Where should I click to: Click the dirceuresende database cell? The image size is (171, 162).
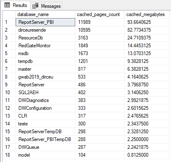click(x=45, y=30)
